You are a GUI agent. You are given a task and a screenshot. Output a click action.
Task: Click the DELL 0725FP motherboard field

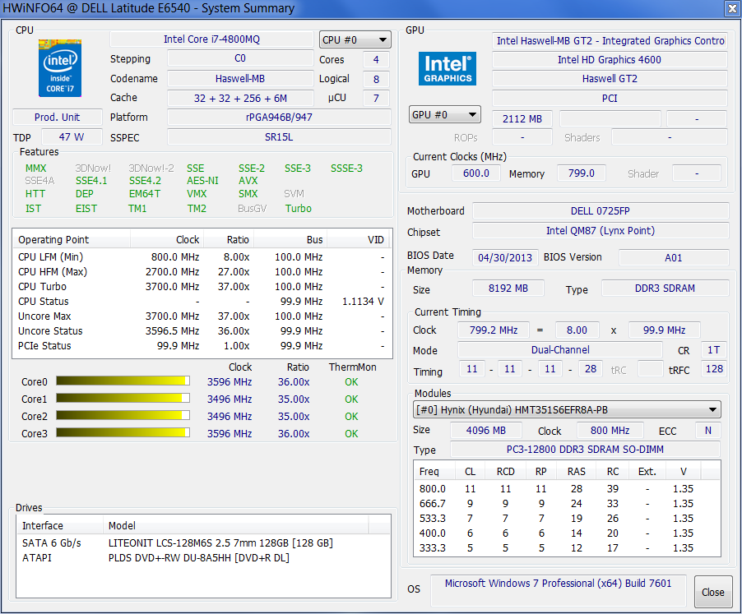pyautogui.click(x=601, y=210)
